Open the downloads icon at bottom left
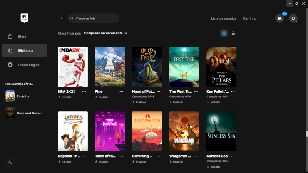The width and height of the screenshot is (308, 173). 10,162
